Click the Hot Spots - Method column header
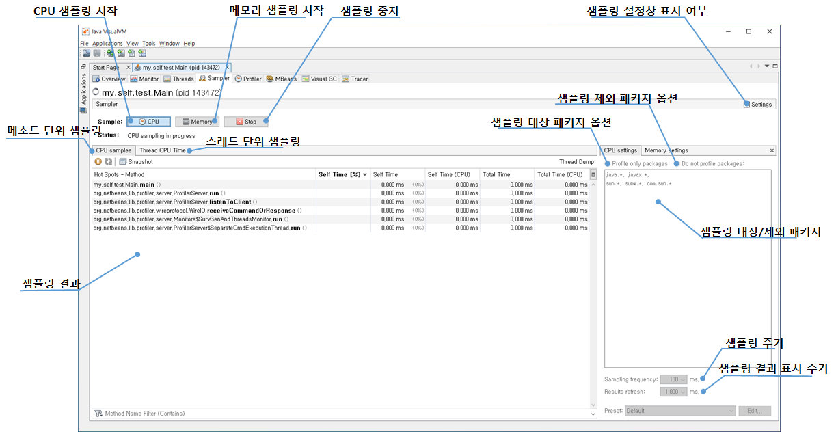 (x=203, y=174)
